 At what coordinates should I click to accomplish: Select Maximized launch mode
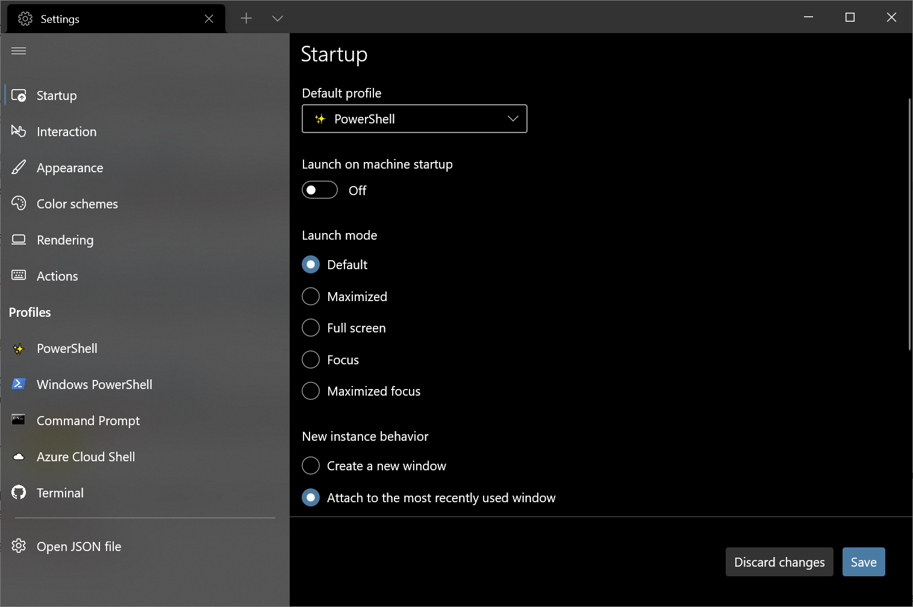tap(310, 296)
